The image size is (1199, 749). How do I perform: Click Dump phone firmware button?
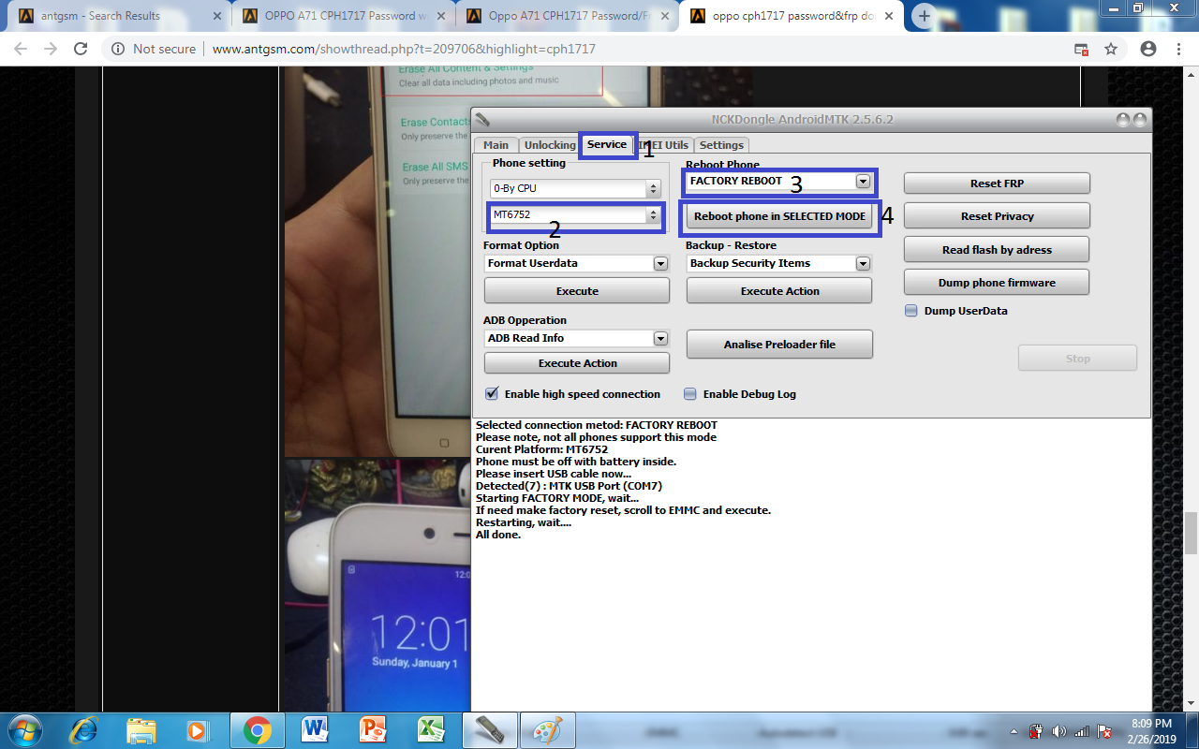pos(997,283)
